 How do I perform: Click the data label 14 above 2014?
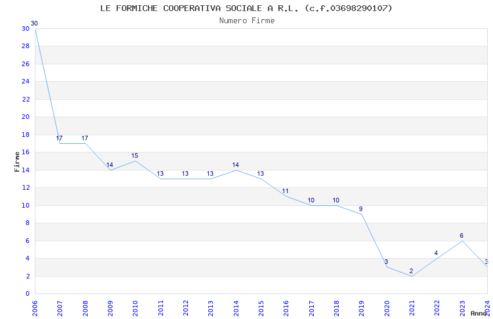pyautogui.click(x=235, y=165)
